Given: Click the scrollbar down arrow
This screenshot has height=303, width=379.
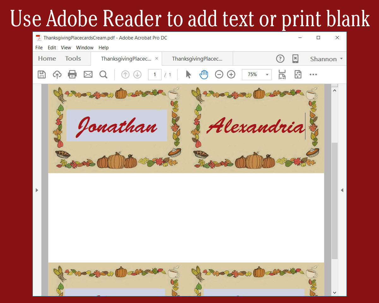Looking at the screenshot, I should click(334, 293).
